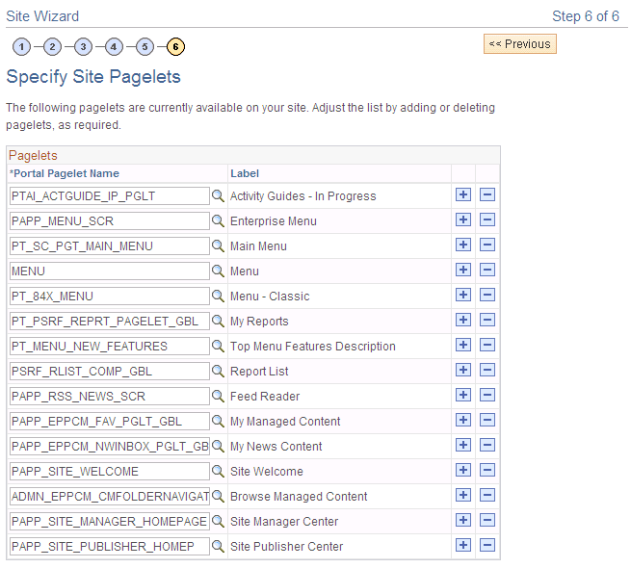Click the Portal Pagelet Name column header
This screenshot has height=568, width=631.
click(x=65, y=173)
